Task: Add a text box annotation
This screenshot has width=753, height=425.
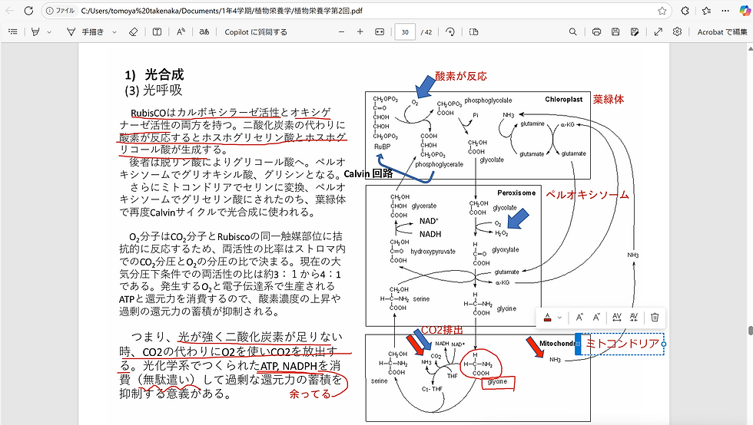Action: [x=157, y=31]
